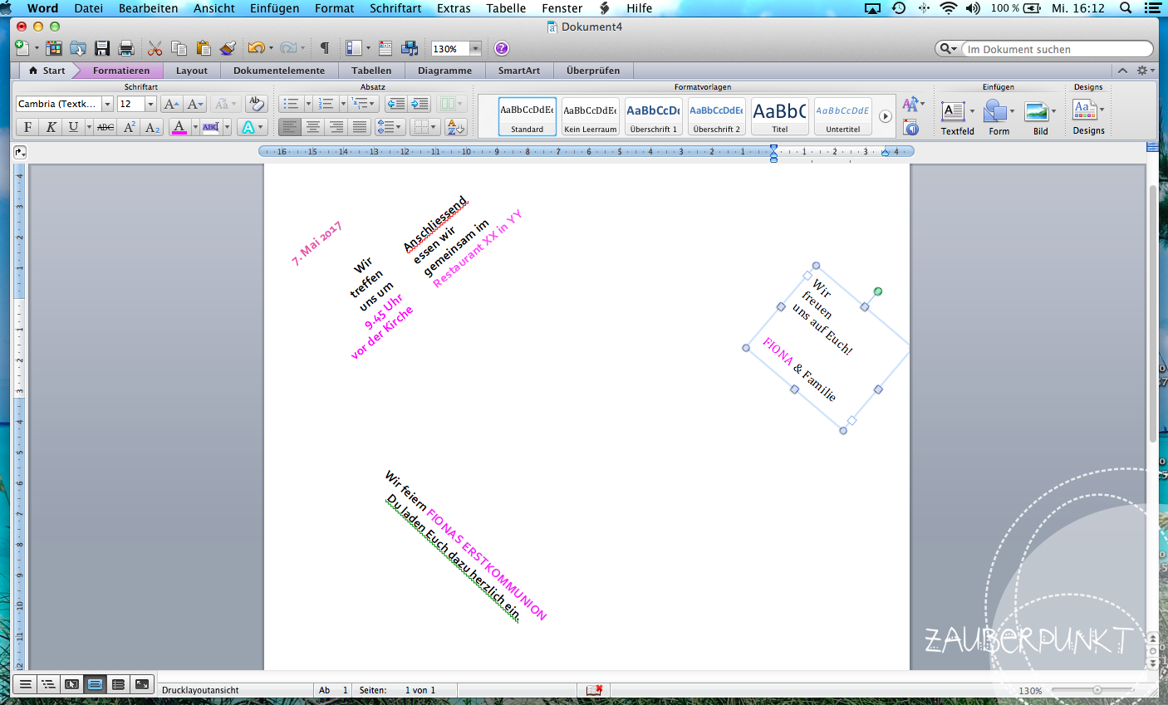Align text left

point(289,127)
